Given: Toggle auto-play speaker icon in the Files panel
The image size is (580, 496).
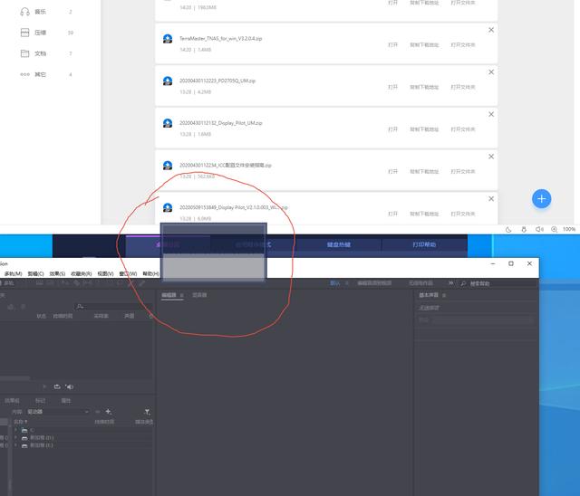Looking at the screenshot, I should [69, 386].
